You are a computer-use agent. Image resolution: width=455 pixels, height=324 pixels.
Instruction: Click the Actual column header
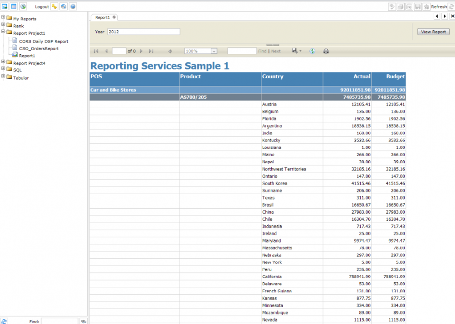coord(347,79)
